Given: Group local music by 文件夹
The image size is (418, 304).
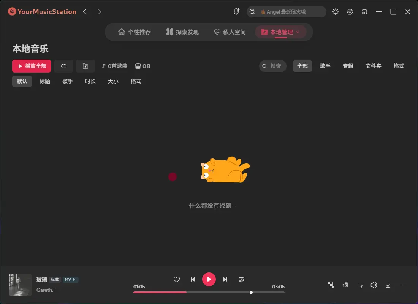Looking at the screenshot, I should pos(373,66).
